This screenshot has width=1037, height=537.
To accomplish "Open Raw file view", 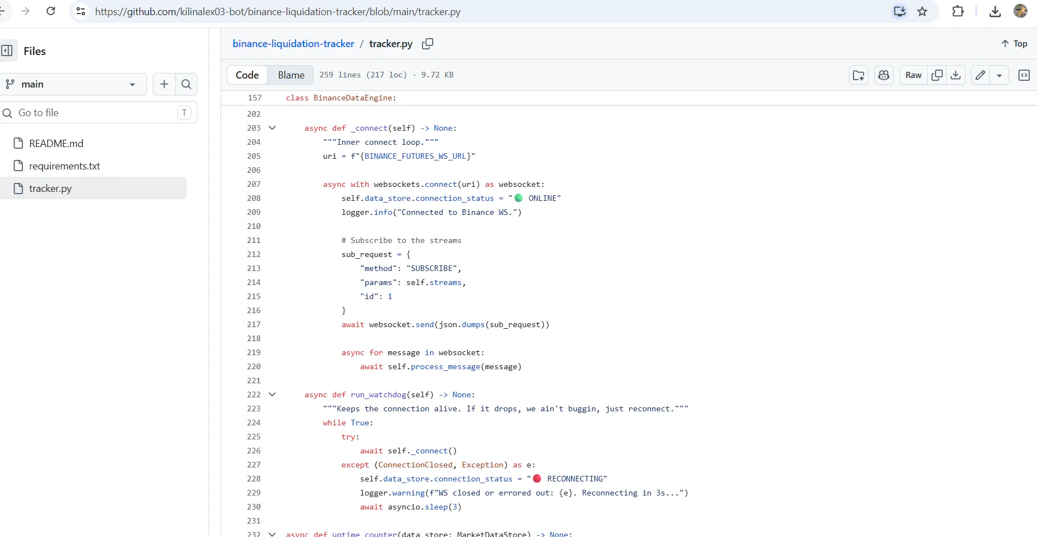I will click(x=914, y=75).
